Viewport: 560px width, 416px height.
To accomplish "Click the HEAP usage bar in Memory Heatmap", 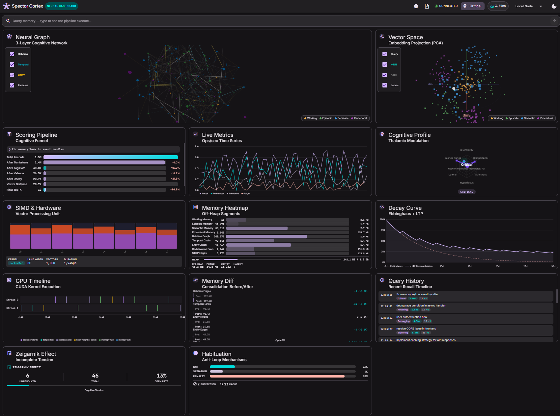I will coord(272,259).
